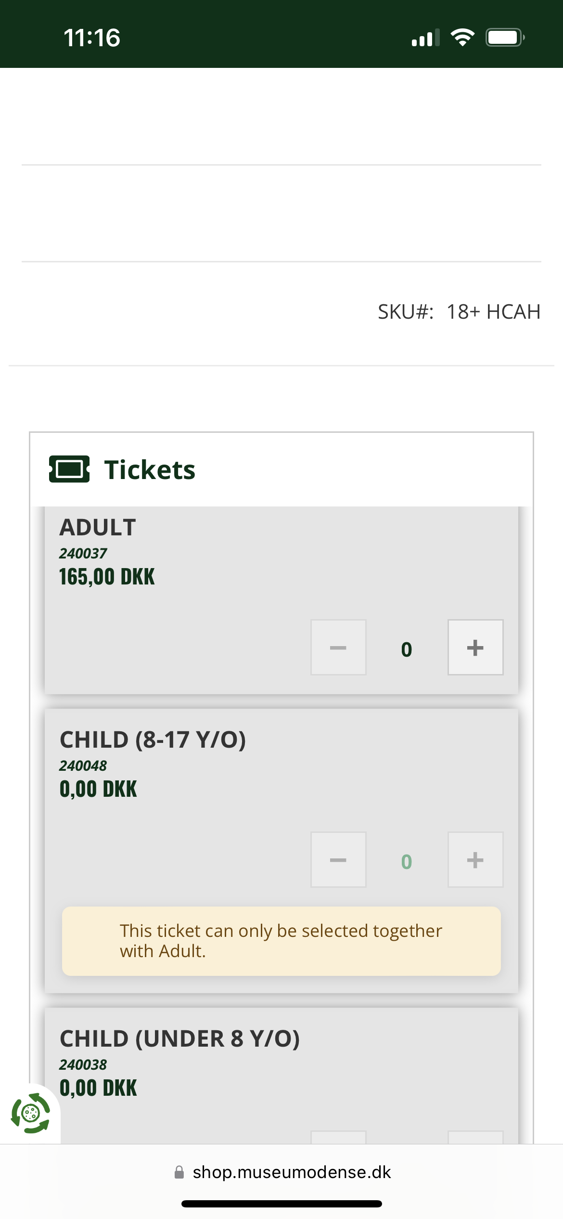This screenshot has width=563, height=1219.
Task: Tap the lock icon in address bar
Action: 179,1172
